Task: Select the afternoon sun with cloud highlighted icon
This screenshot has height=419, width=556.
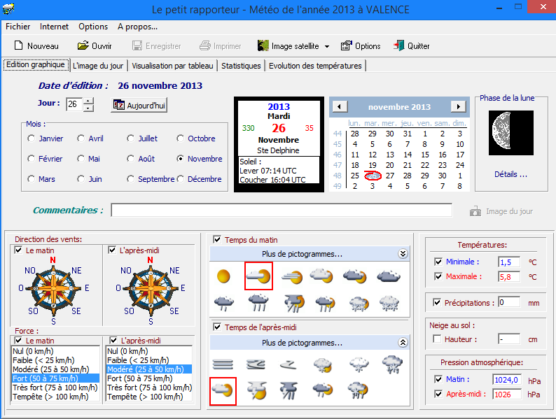Action: pos(223,391)
